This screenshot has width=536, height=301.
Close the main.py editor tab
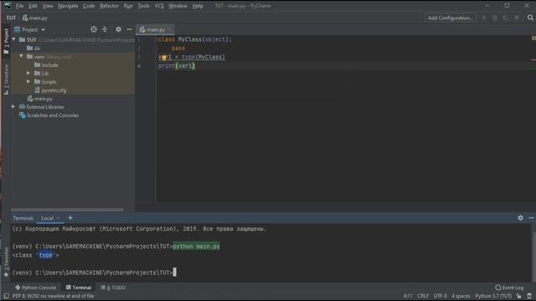[169, 30]
